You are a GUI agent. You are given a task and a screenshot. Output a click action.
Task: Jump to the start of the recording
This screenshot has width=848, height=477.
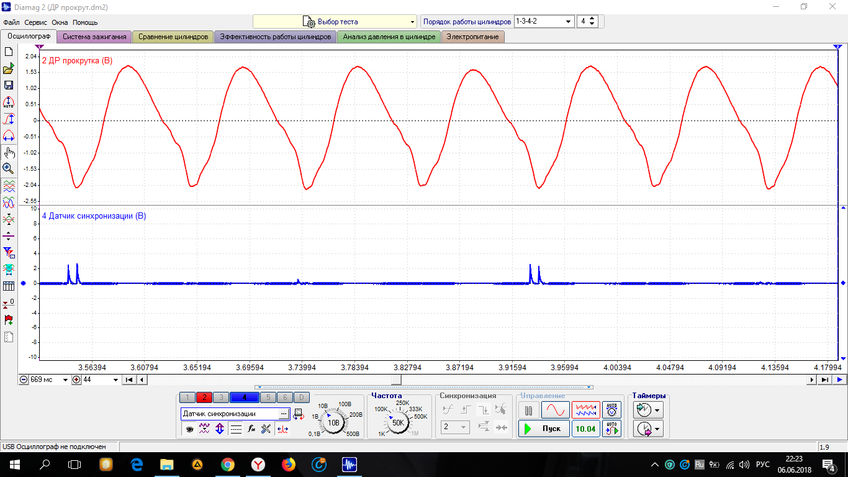[129, 379]
